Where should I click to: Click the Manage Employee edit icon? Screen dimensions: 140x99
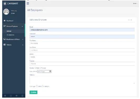4,26
